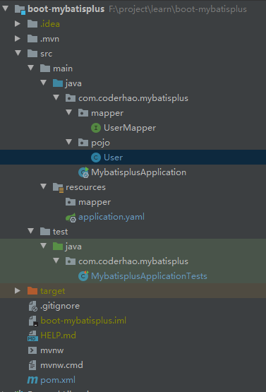Click the mapper folder icon under resources
Viewport: 266px width, 392px height.
[71, 202]
